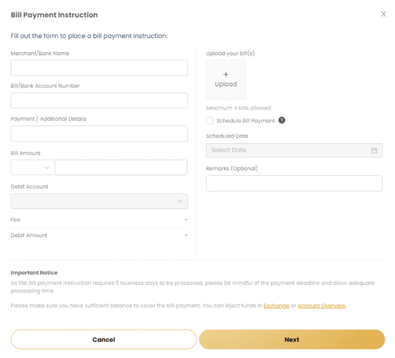Expand the Debit Account dropdown

click(x=99, y=201)
